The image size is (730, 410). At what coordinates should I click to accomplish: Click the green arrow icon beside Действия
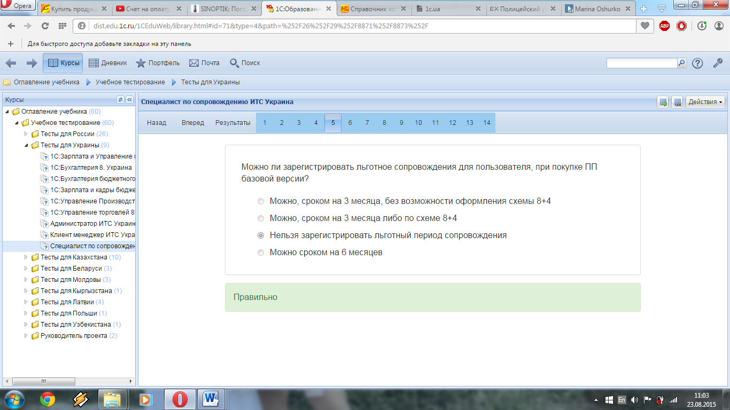(x=663, y=102)
